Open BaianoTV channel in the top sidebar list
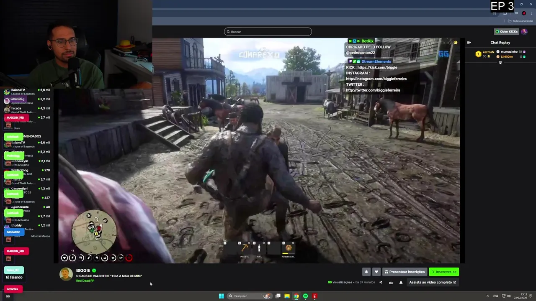 (27, 92)
